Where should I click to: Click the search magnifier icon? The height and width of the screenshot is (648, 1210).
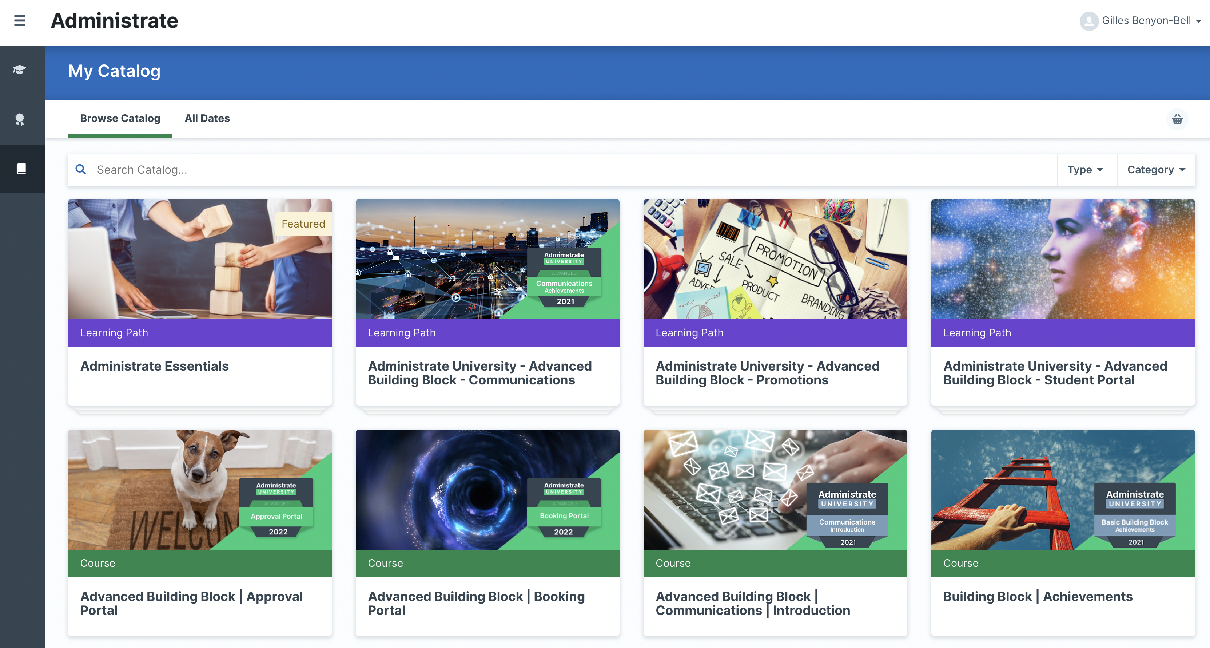81,169
